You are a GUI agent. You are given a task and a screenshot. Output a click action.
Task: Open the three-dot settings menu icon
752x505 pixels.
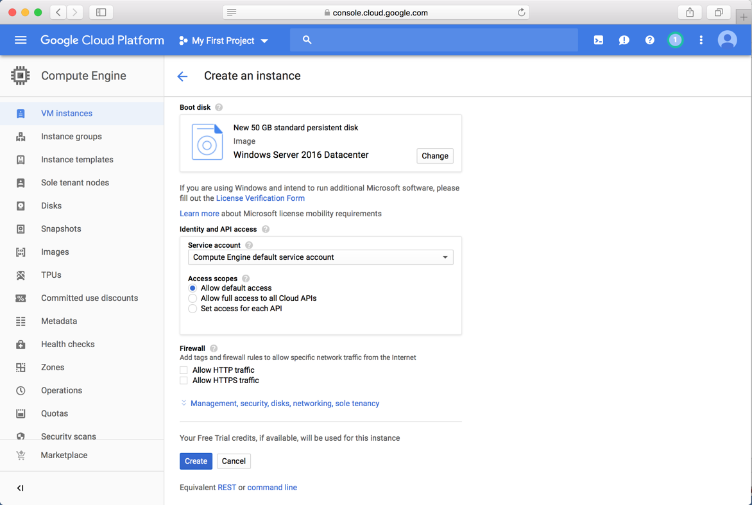701,40
